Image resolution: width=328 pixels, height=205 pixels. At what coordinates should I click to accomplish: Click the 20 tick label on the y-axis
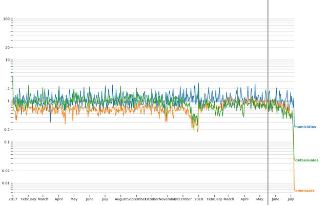tap(8, 48)
